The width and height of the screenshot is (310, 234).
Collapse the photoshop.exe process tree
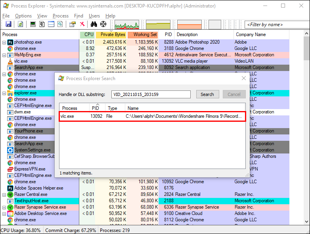click(4, 42)
